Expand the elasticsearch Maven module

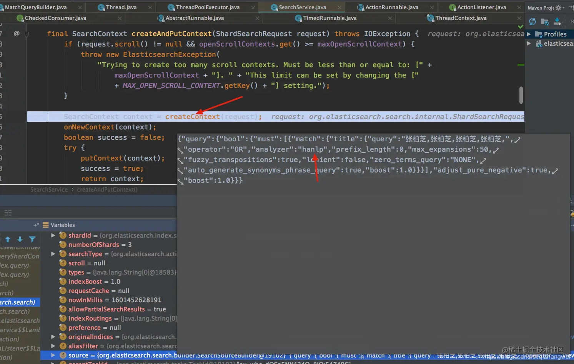pyautogui.click(x=529, y=43)
